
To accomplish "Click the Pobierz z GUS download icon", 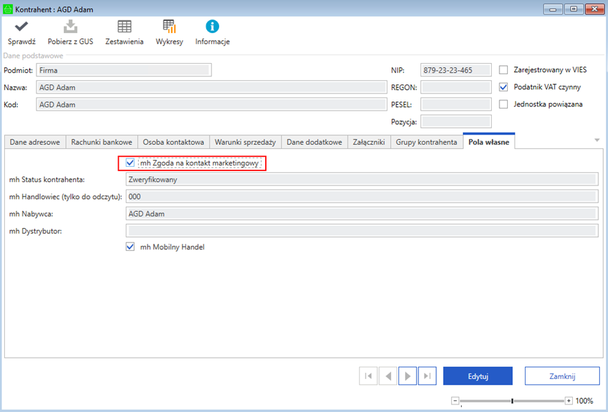I will coord(70,27).
